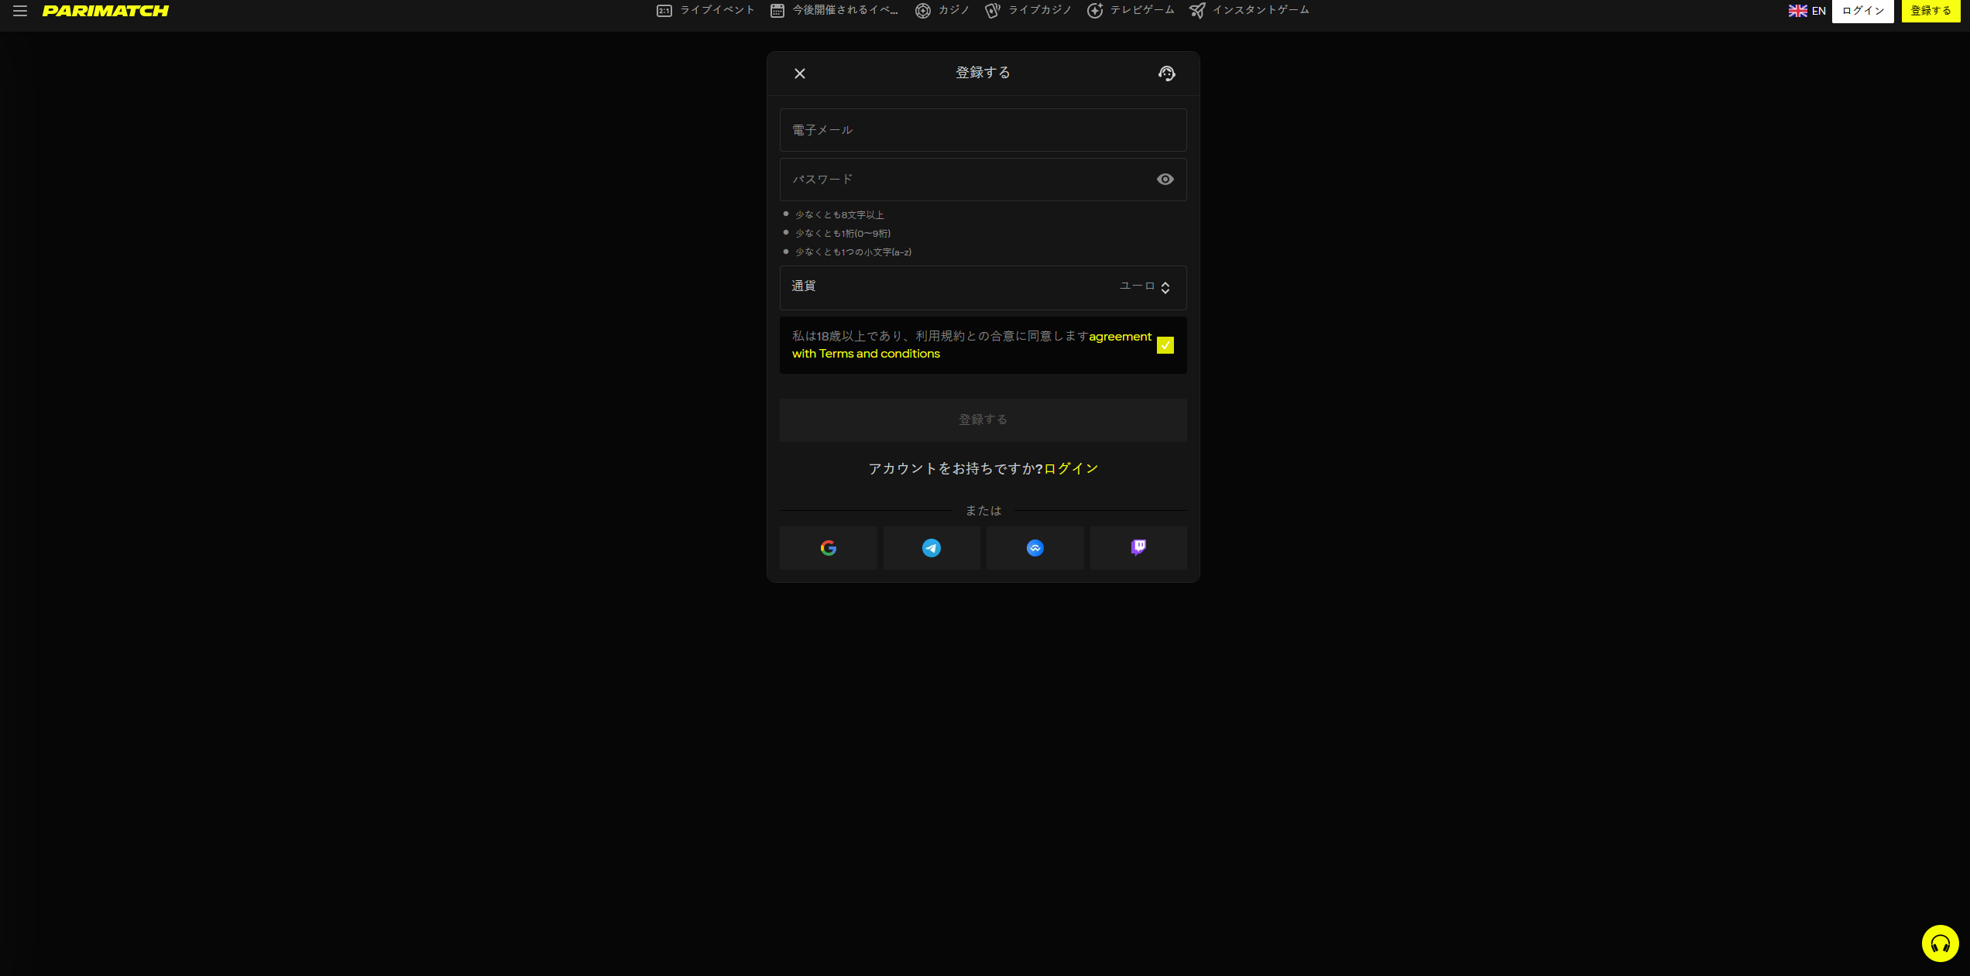The height and width of the screenshot is (976, 1970).
Task: Open the hamburger menu icon
Action: [20, 11]
